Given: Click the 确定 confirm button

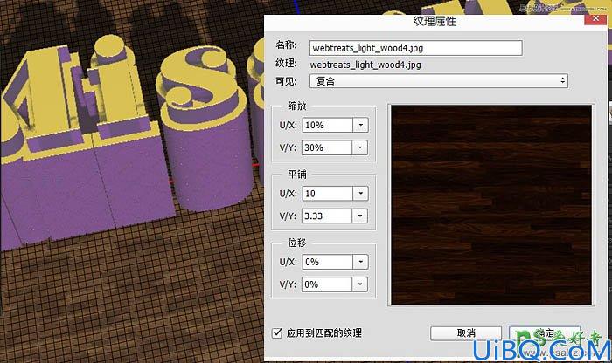Looking at the screenshot, I should (x=545, y=333).
